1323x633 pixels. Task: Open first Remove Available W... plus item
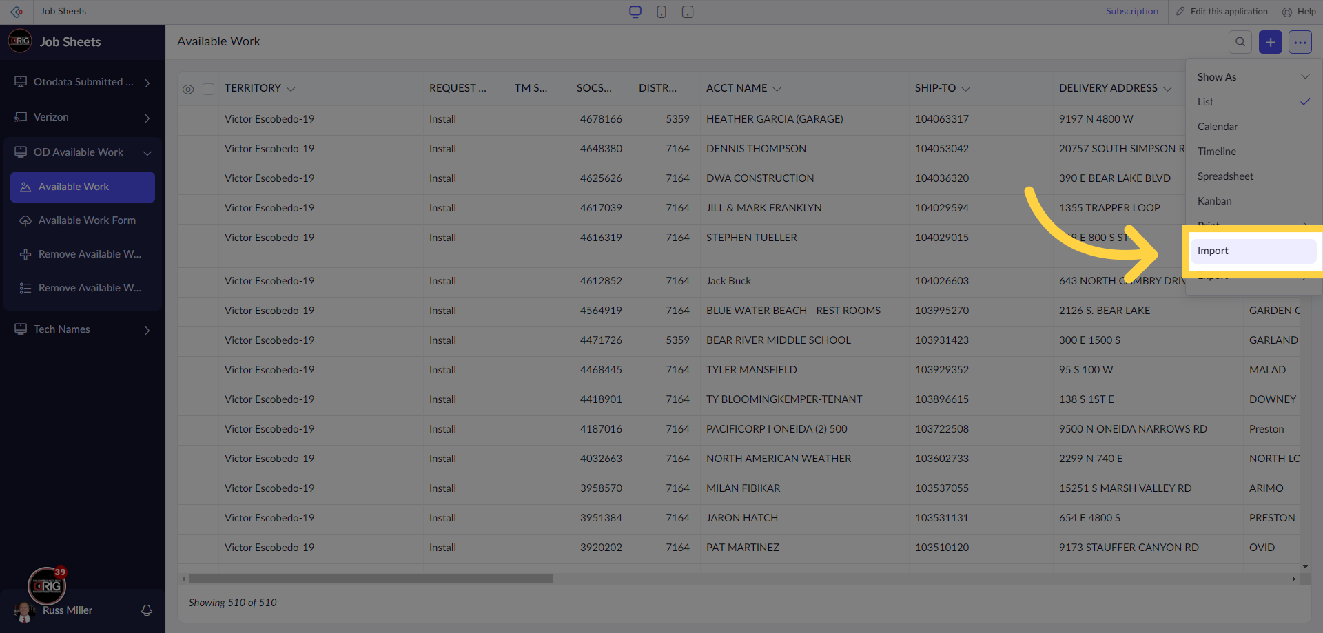(x=83, y=254)
